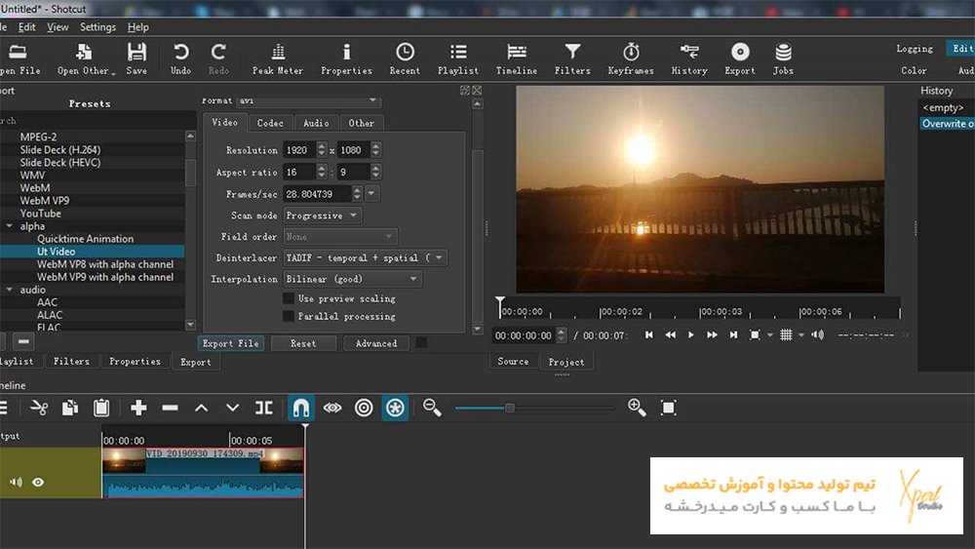Hide the video track with eye icon
The image size is (975, 549).
(38, 482)
